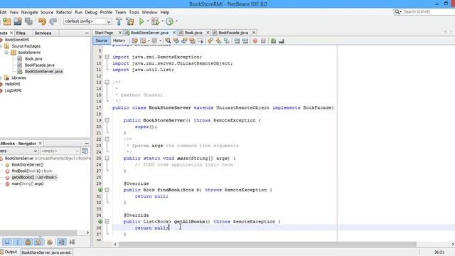Image resolution: width=455 pixels, height=256 pixels.
Task: Open the Output window button
Action: [9, 252]
